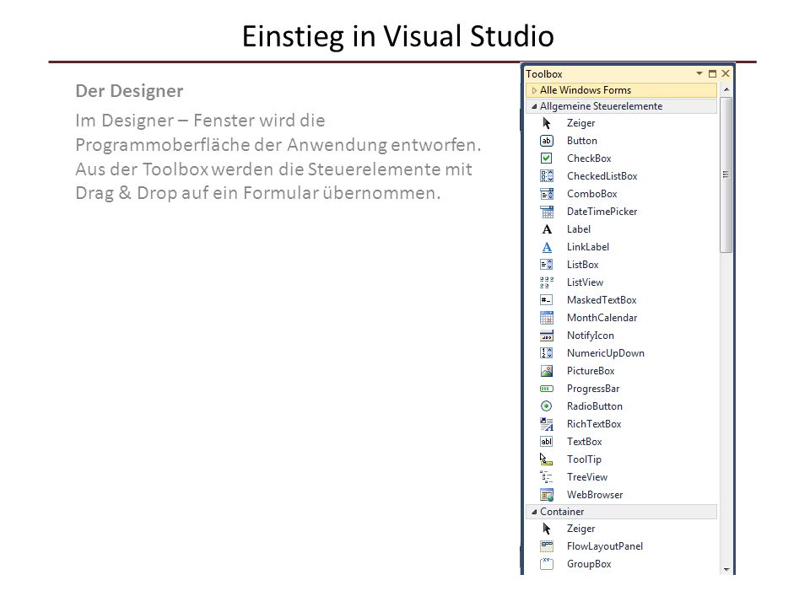Click the Label control icon
The height and width of the screenshot is (607, 810).
click(x=546, y=229)
